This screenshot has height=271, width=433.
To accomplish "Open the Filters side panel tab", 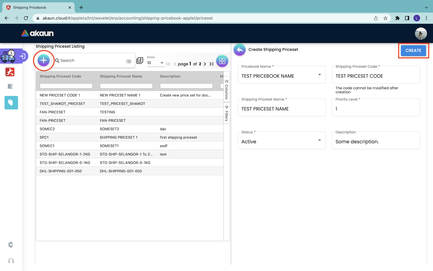I will [227, 114].
